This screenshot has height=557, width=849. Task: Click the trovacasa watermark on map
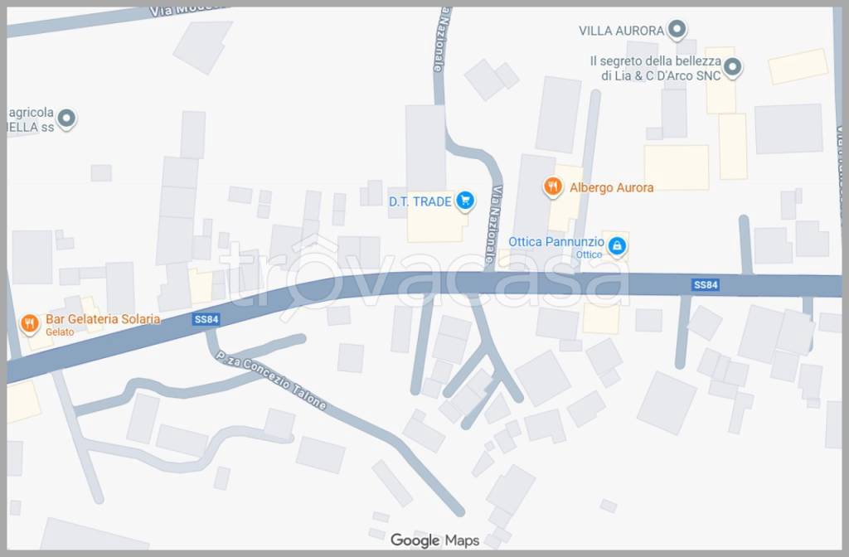(424, 276)
